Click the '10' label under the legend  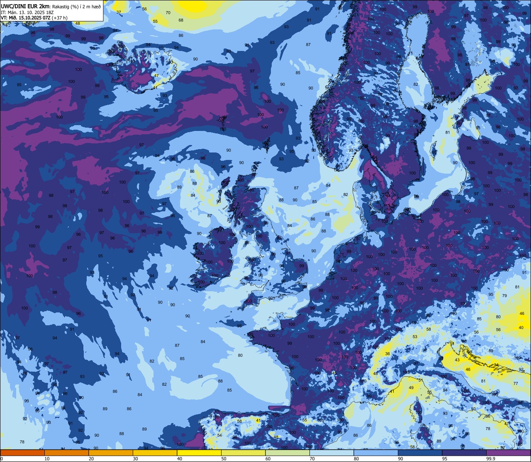click(47, 459)
